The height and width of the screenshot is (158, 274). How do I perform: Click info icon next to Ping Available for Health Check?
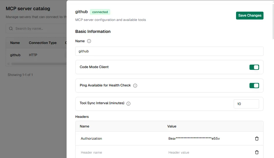coord(135,86)
